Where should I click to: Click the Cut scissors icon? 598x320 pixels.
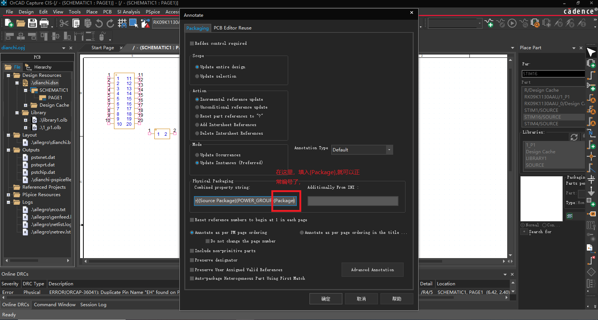click(x=64, y=23)
